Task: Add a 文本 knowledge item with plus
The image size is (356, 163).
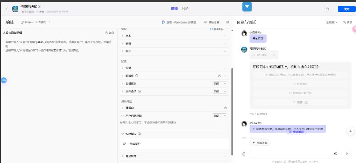Action: click(x=225, y=36)
